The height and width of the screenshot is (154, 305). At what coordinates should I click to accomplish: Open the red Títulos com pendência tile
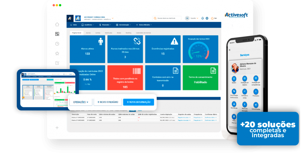(125, 78)
